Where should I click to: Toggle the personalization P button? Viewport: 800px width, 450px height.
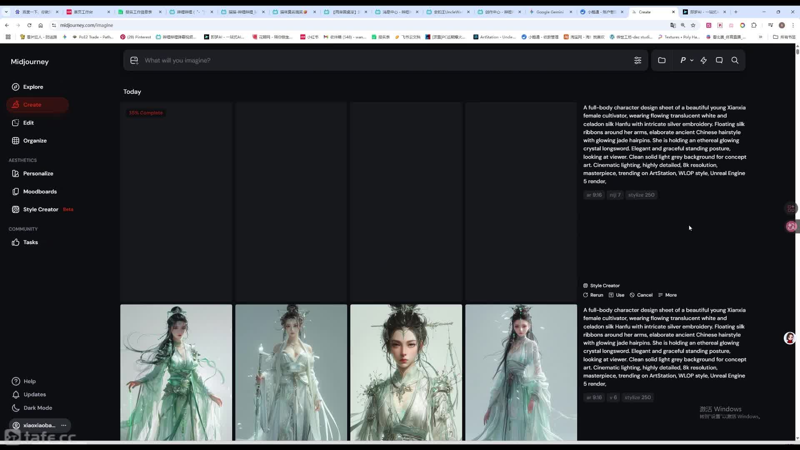tap(683, 60)
